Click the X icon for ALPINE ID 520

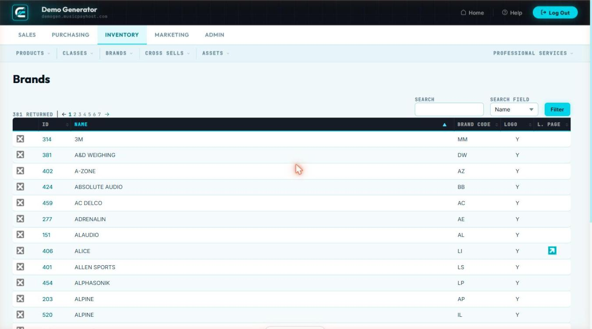coord(20,315)
